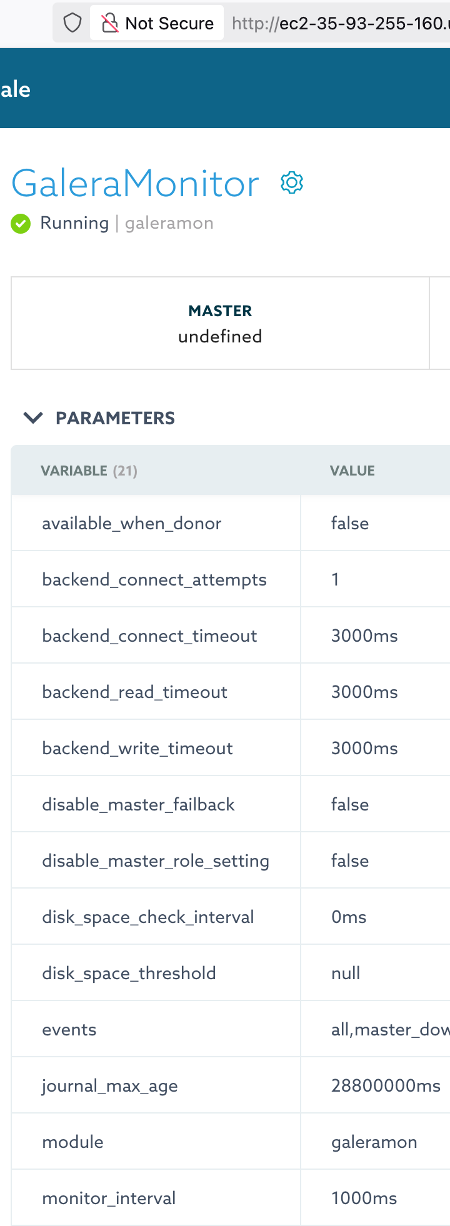This screenshot has width=450, height=1226.
Task: Click the VALUE column header
Action: (352, 471)
